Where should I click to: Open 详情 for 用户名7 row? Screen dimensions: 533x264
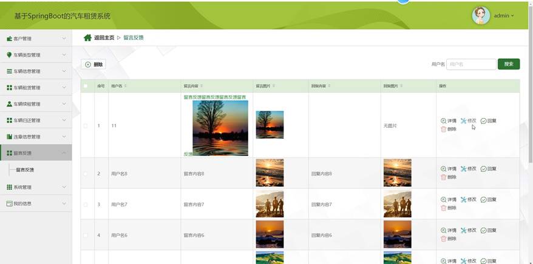coord(449,200)
